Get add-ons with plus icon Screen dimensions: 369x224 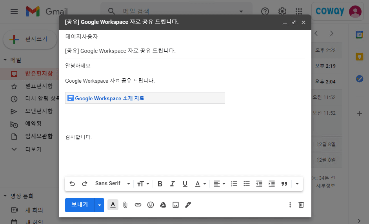359,114
